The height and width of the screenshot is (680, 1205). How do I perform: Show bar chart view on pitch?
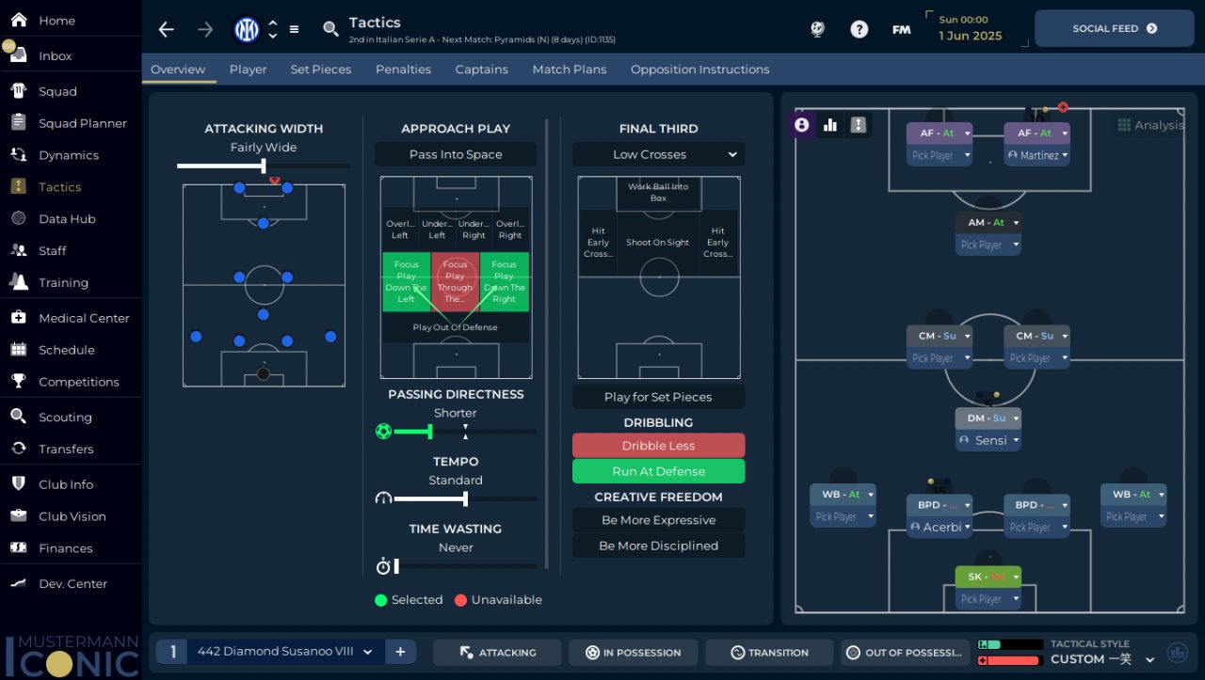[x=830, y=124]
